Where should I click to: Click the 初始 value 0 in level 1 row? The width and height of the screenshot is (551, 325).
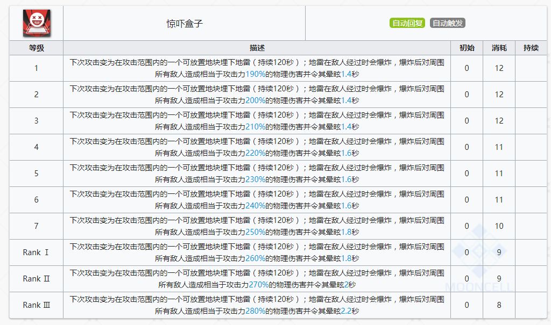(x=467, y=68)
